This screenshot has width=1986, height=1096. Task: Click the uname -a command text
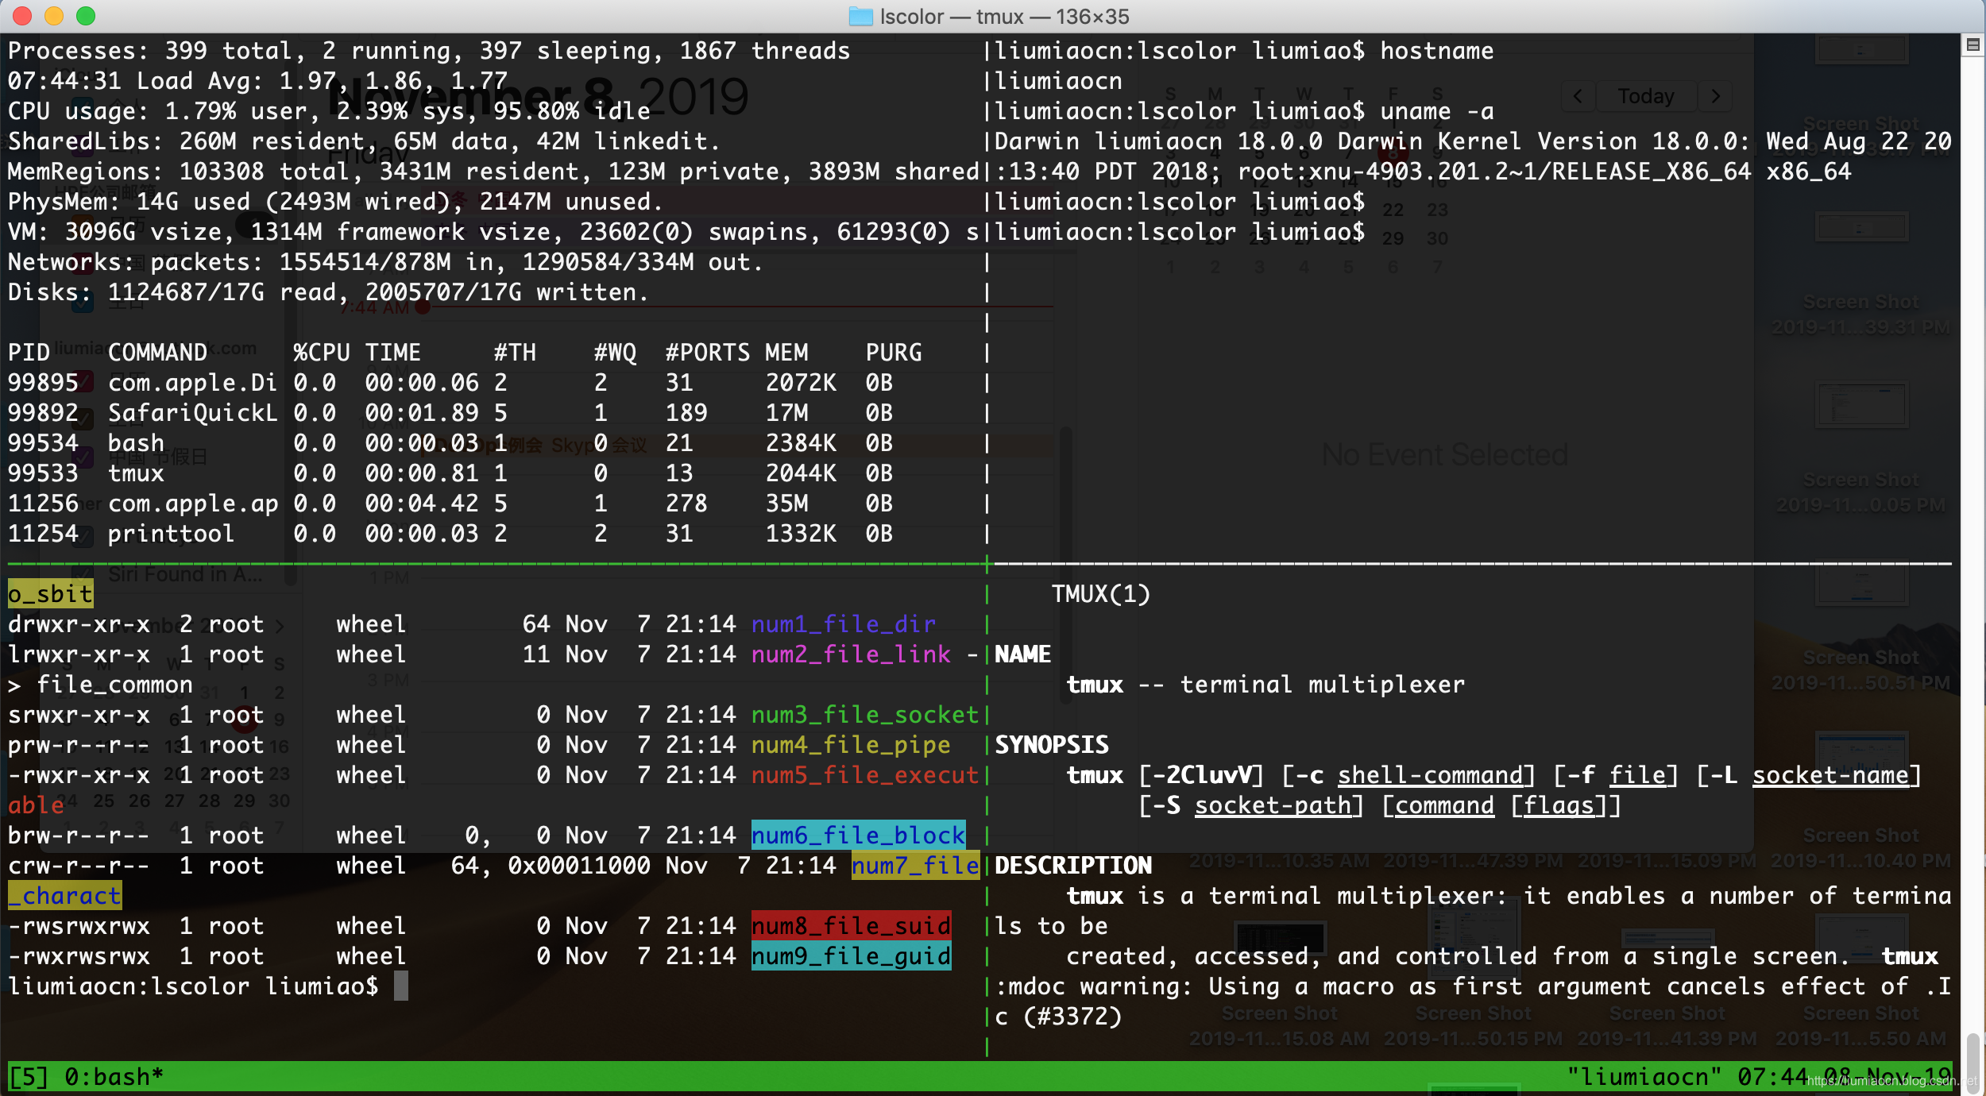1436,111
